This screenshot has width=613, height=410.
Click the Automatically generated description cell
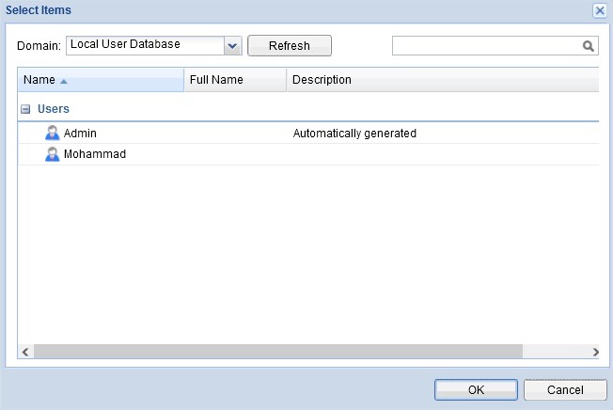[354, 134]
